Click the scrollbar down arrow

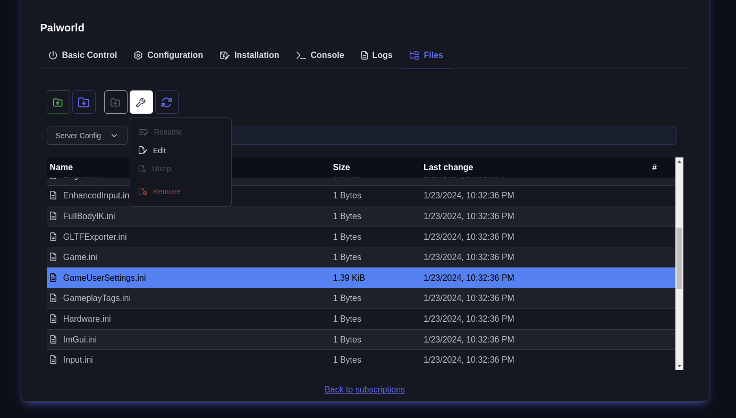[679, 366]
